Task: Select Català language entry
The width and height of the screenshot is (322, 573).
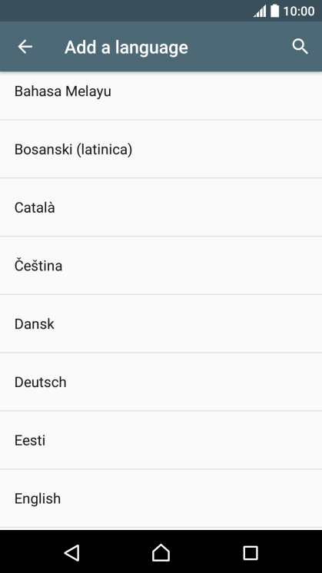Action: 161,207
